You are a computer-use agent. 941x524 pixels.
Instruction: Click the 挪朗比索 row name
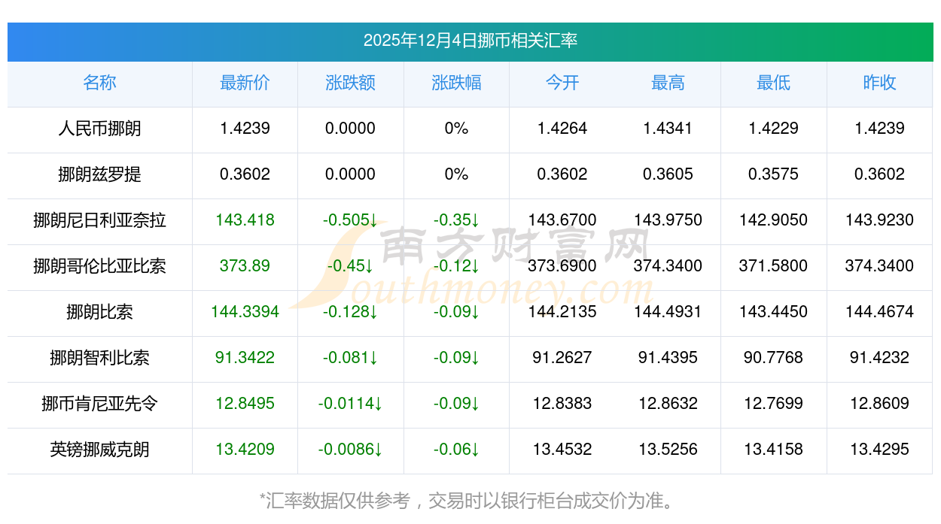click(99, 312)
